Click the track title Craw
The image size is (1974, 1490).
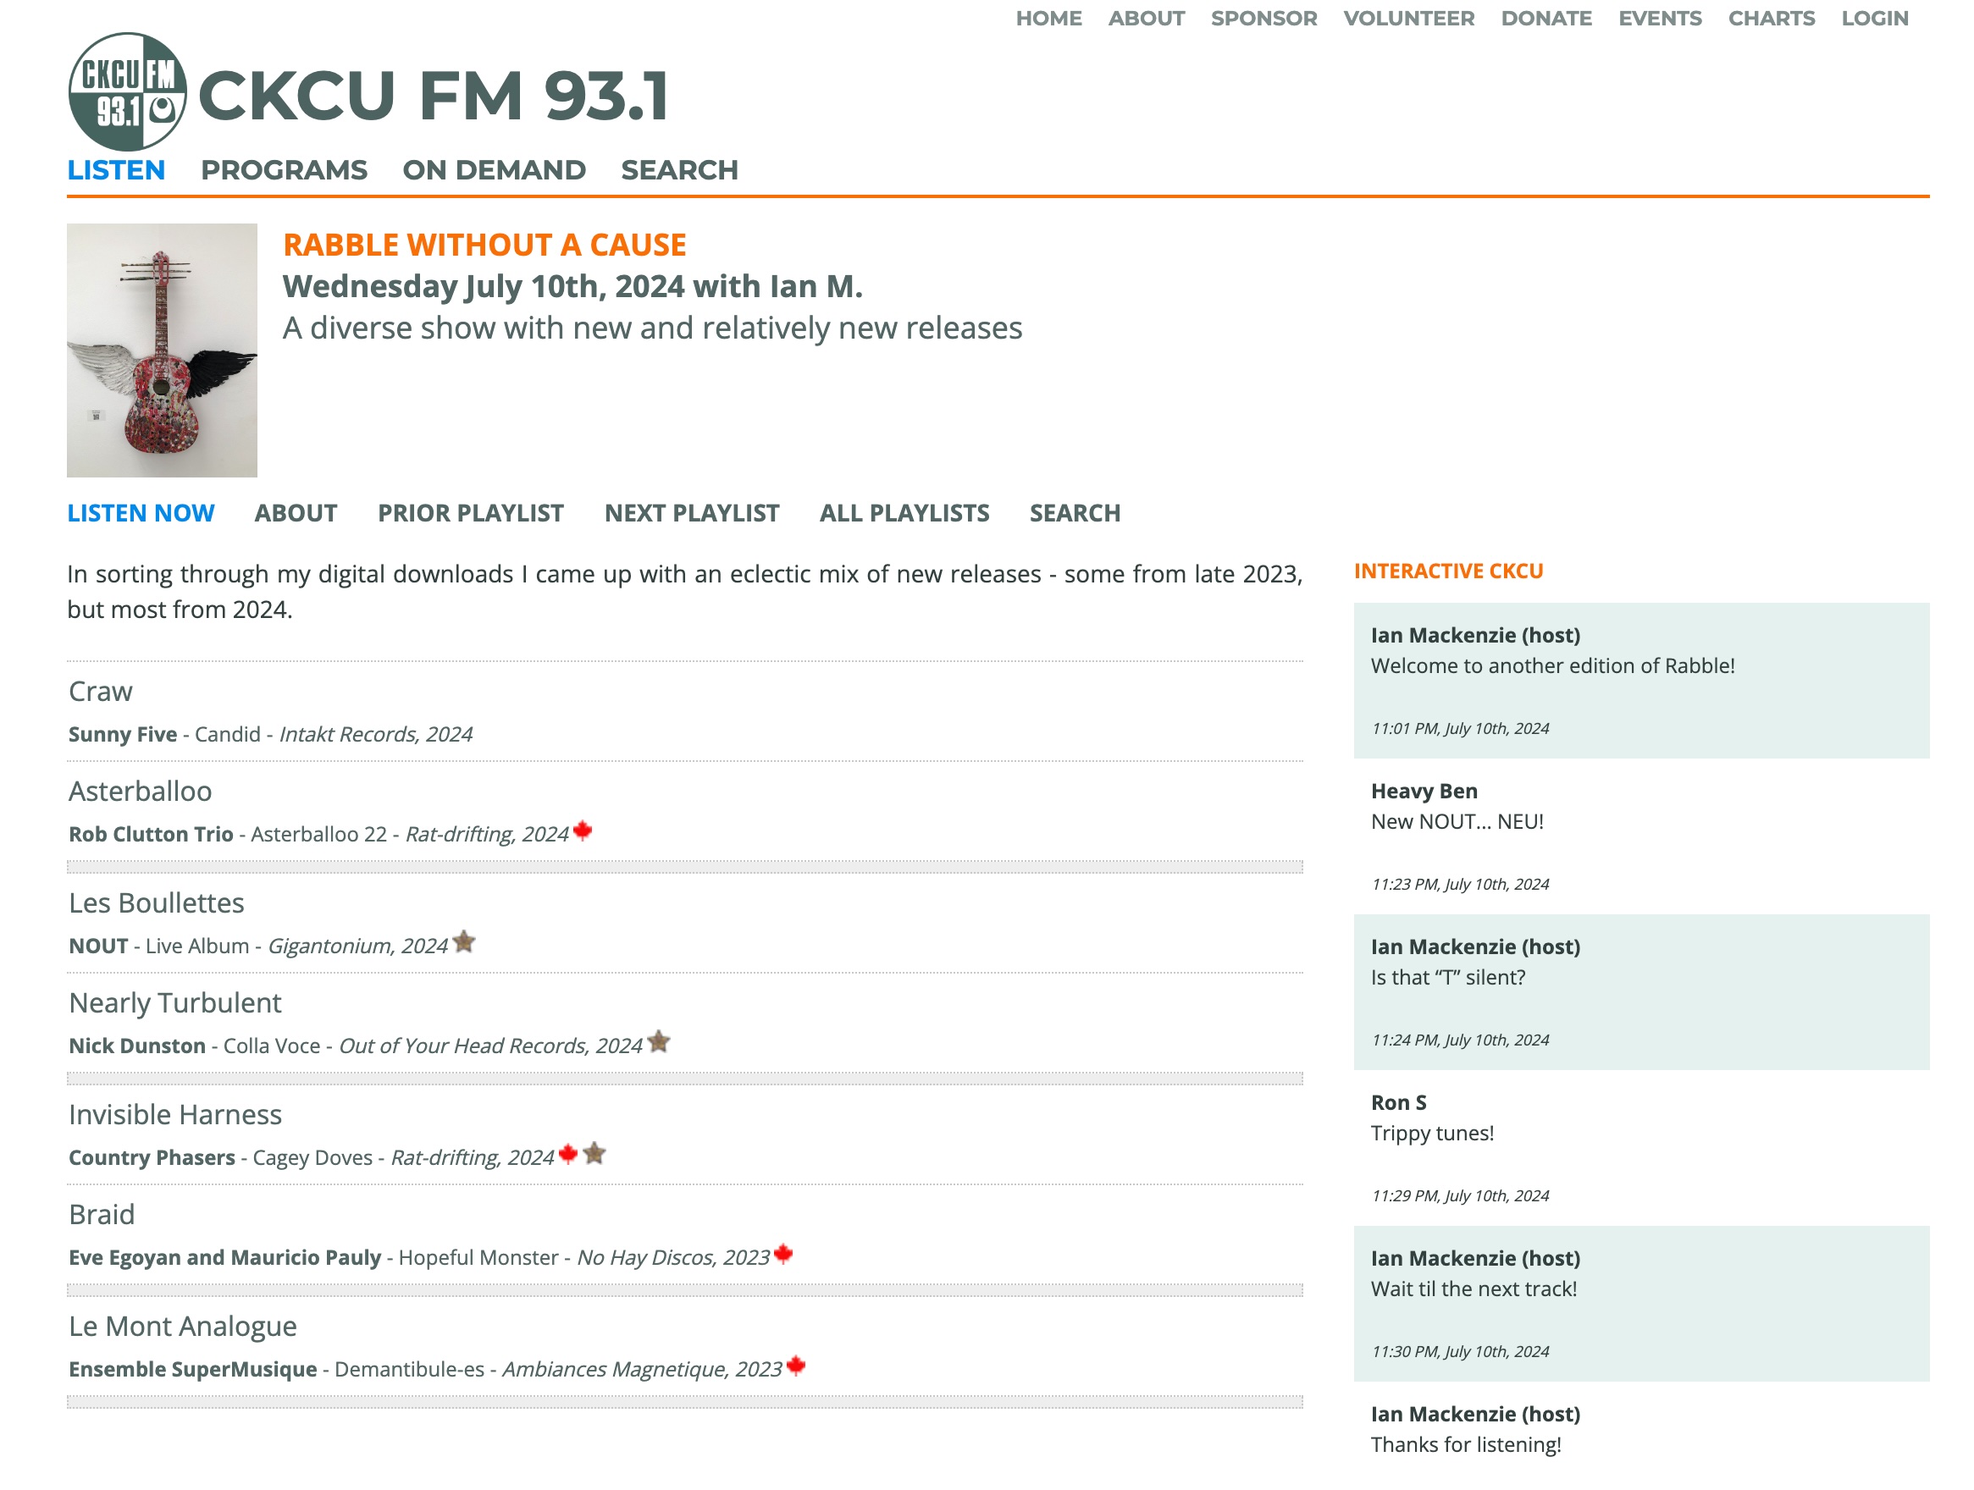click(101, 692)
